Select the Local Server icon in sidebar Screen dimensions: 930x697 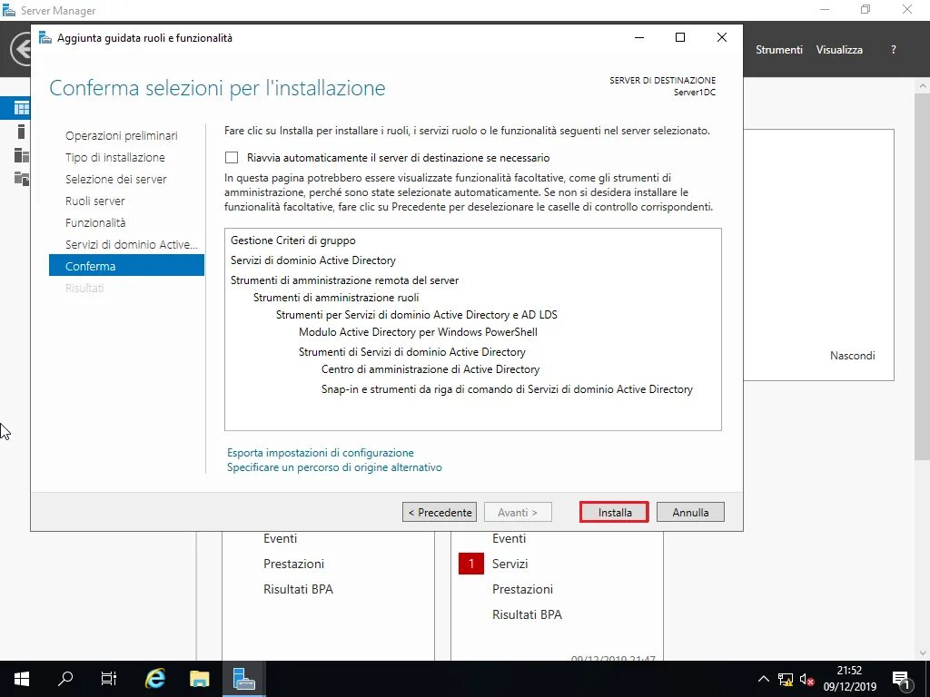(22, 132)
